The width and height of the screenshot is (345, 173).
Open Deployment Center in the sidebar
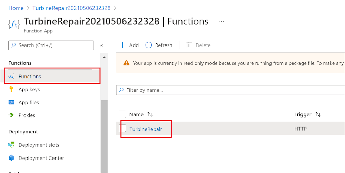click(x=41, y=158)
